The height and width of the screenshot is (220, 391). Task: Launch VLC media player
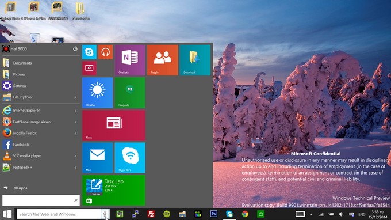(x=41, y=156)
